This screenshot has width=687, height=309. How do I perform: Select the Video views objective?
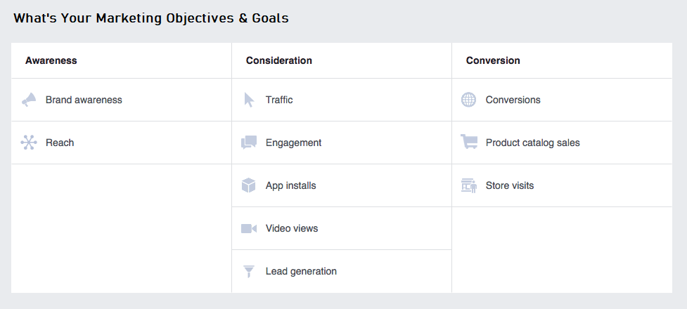point(292,229)
